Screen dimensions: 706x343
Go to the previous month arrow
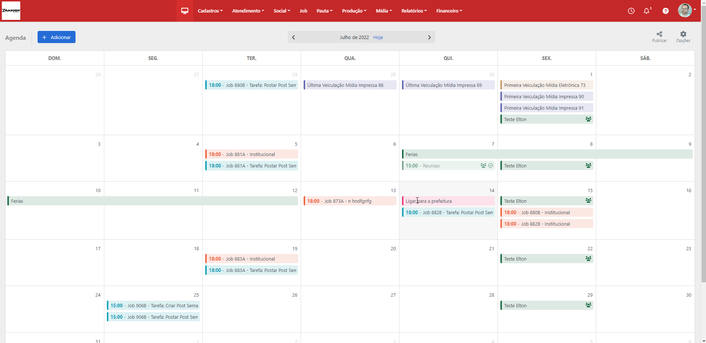[x=293, y=37]
